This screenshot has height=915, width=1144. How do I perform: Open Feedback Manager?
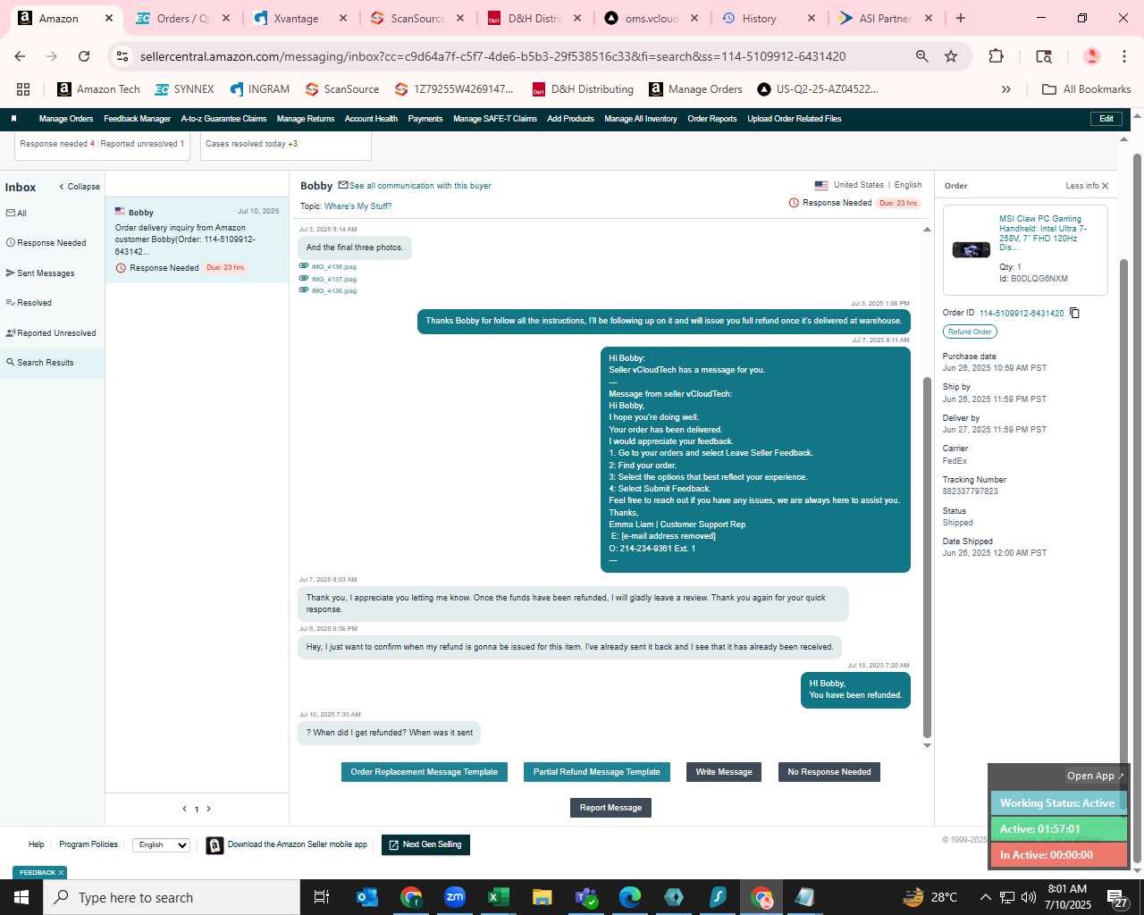(137, 119)
